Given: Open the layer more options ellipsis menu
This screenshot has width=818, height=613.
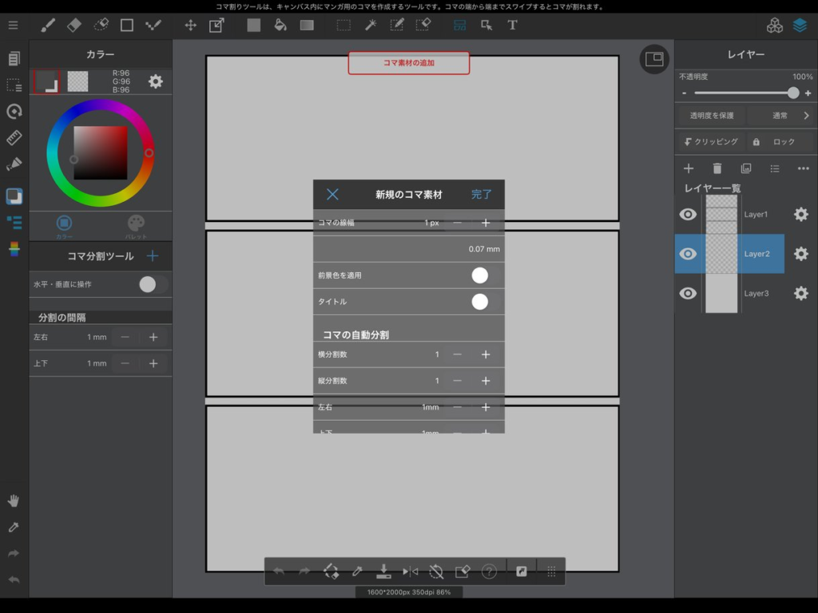Looking at the screenshot, I should tap(803, 168).
